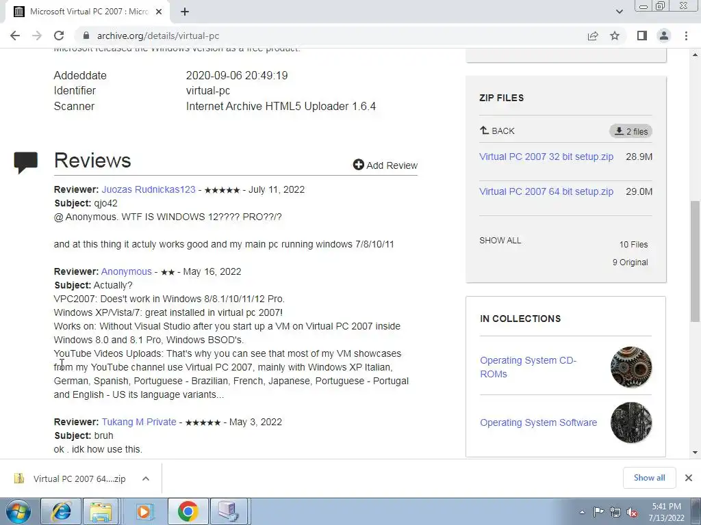Open a new browser tab
Image resolution: width=701 pixels, height=525 pixels.
[x=185, y=12]
